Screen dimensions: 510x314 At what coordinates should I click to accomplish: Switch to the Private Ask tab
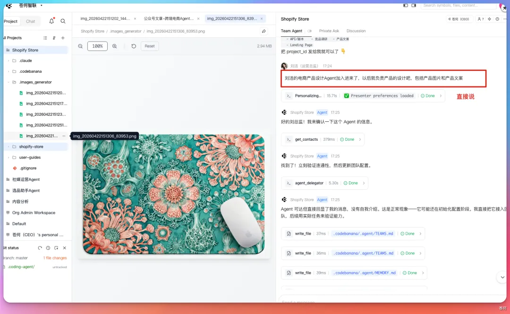[329, 31]
